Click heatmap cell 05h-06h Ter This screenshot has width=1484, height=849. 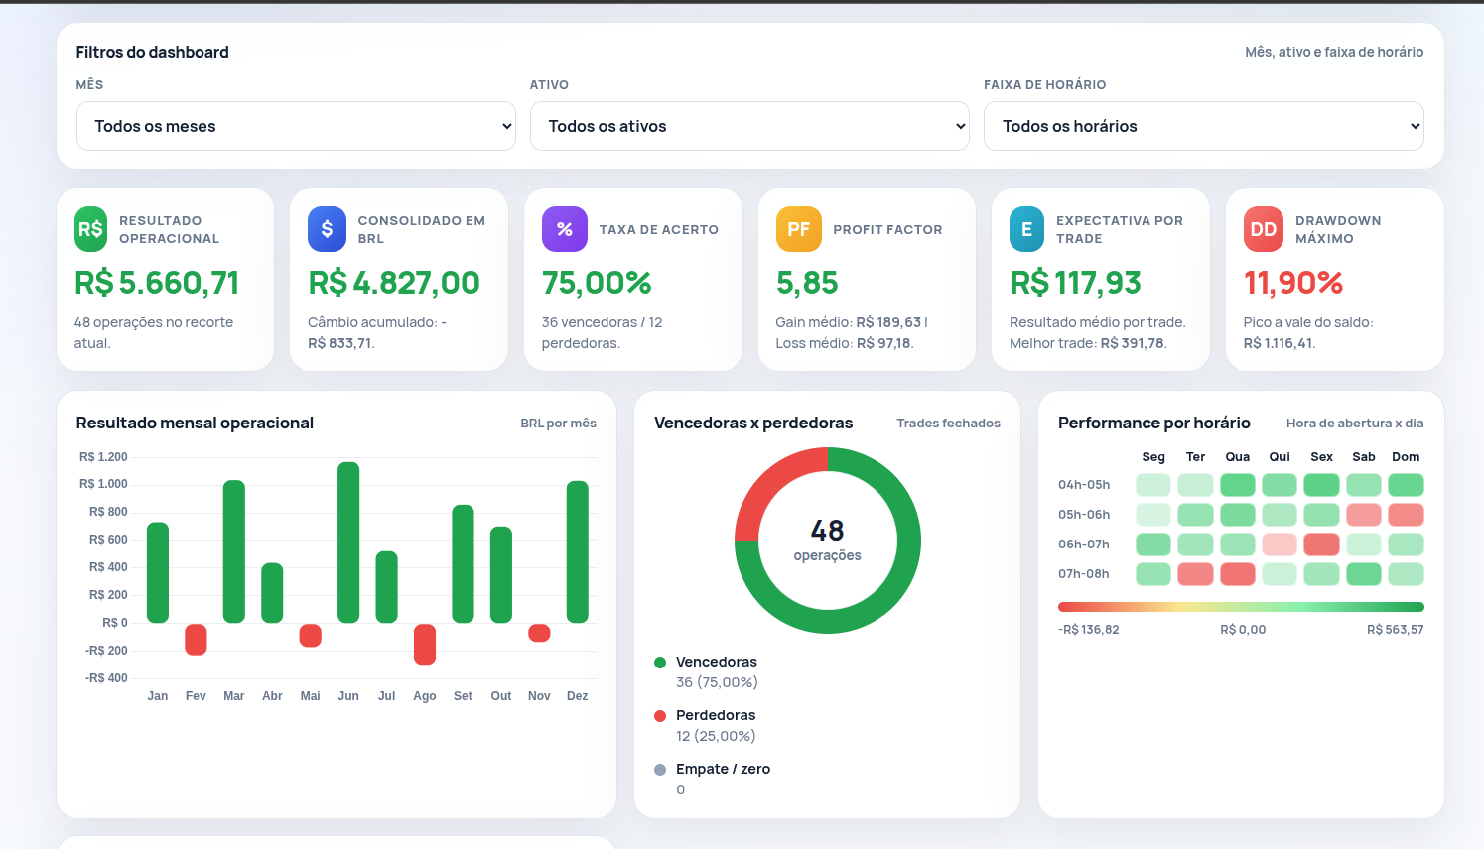pyautogui.click(x=1195, y=515)
